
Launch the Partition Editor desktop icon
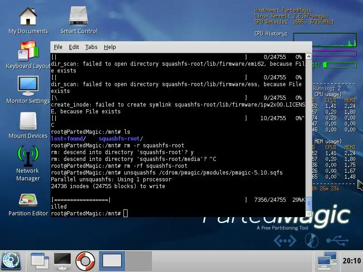click(x=28, y=205)
